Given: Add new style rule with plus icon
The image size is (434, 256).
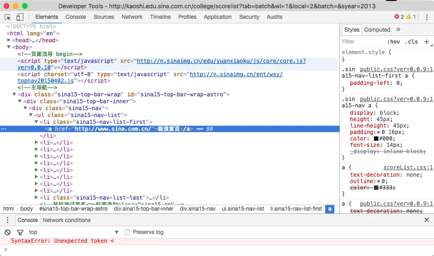Looking at the screenshot, I should (x=427, y=42).
